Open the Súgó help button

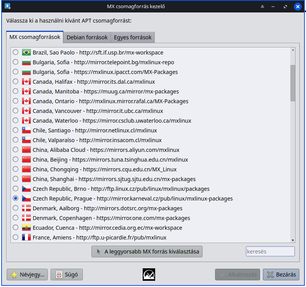pos(67,275)
